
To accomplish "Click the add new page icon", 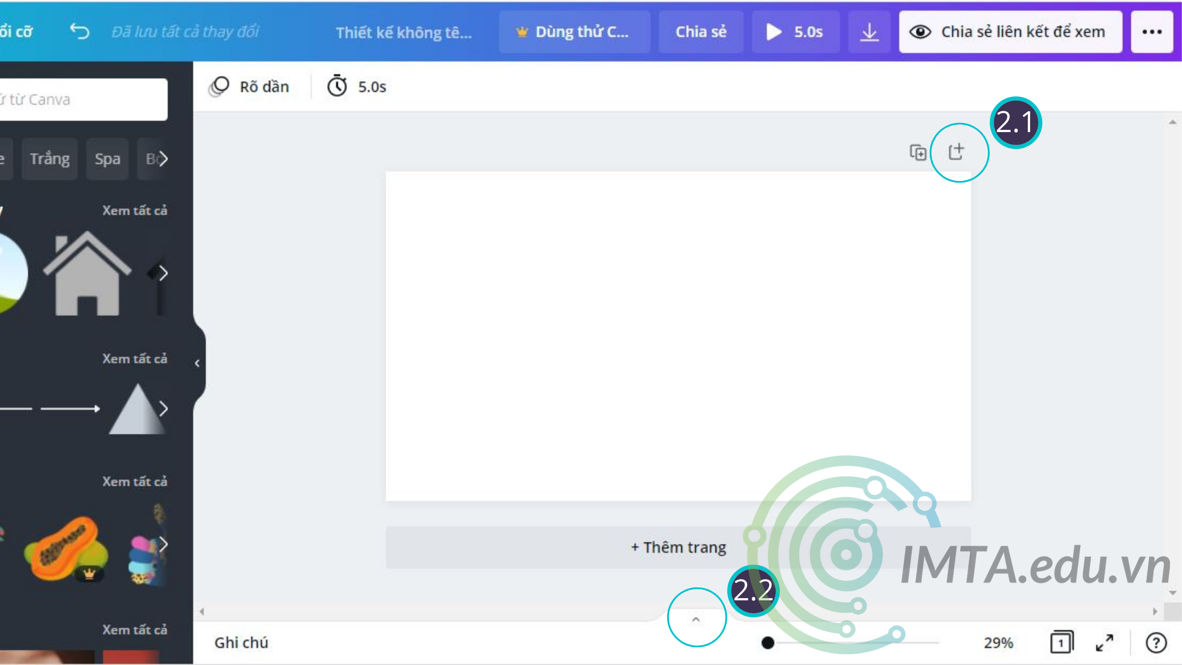I will pyautogui.click(x=956, y=151).
